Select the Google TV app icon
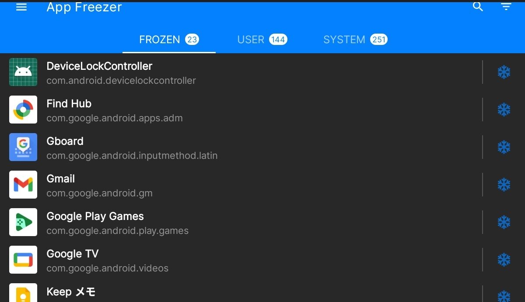 (x=23, y=260)
